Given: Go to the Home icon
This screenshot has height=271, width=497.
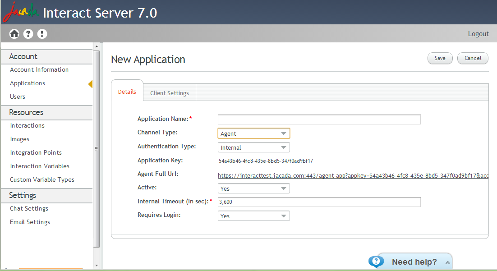Looking at the screenshot, I should [x=14, y=34].
